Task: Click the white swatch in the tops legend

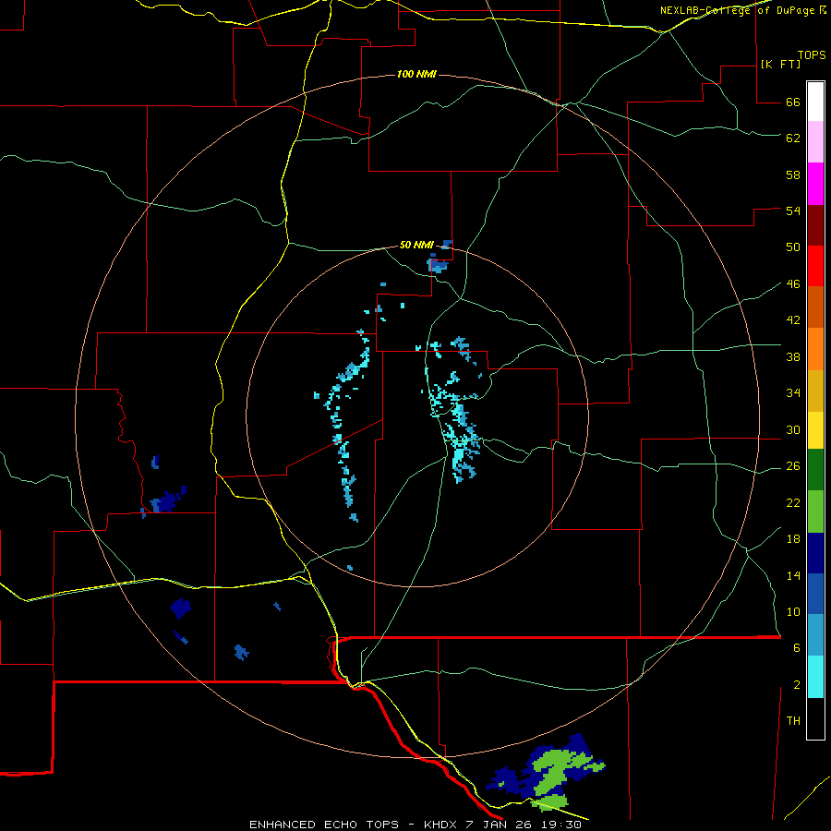Action: 815,102
